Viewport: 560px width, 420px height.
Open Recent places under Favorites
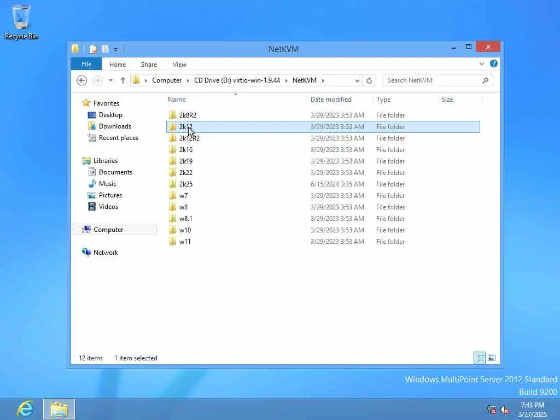coord(118,137)
